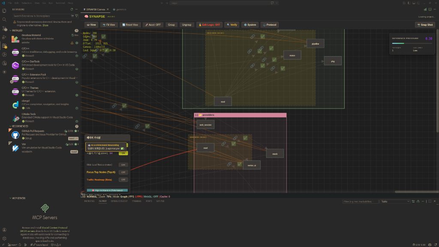Viewport: 439px width, 247px height.
Task: Focus the output filter input field
Action: click(x=361, y=202)
